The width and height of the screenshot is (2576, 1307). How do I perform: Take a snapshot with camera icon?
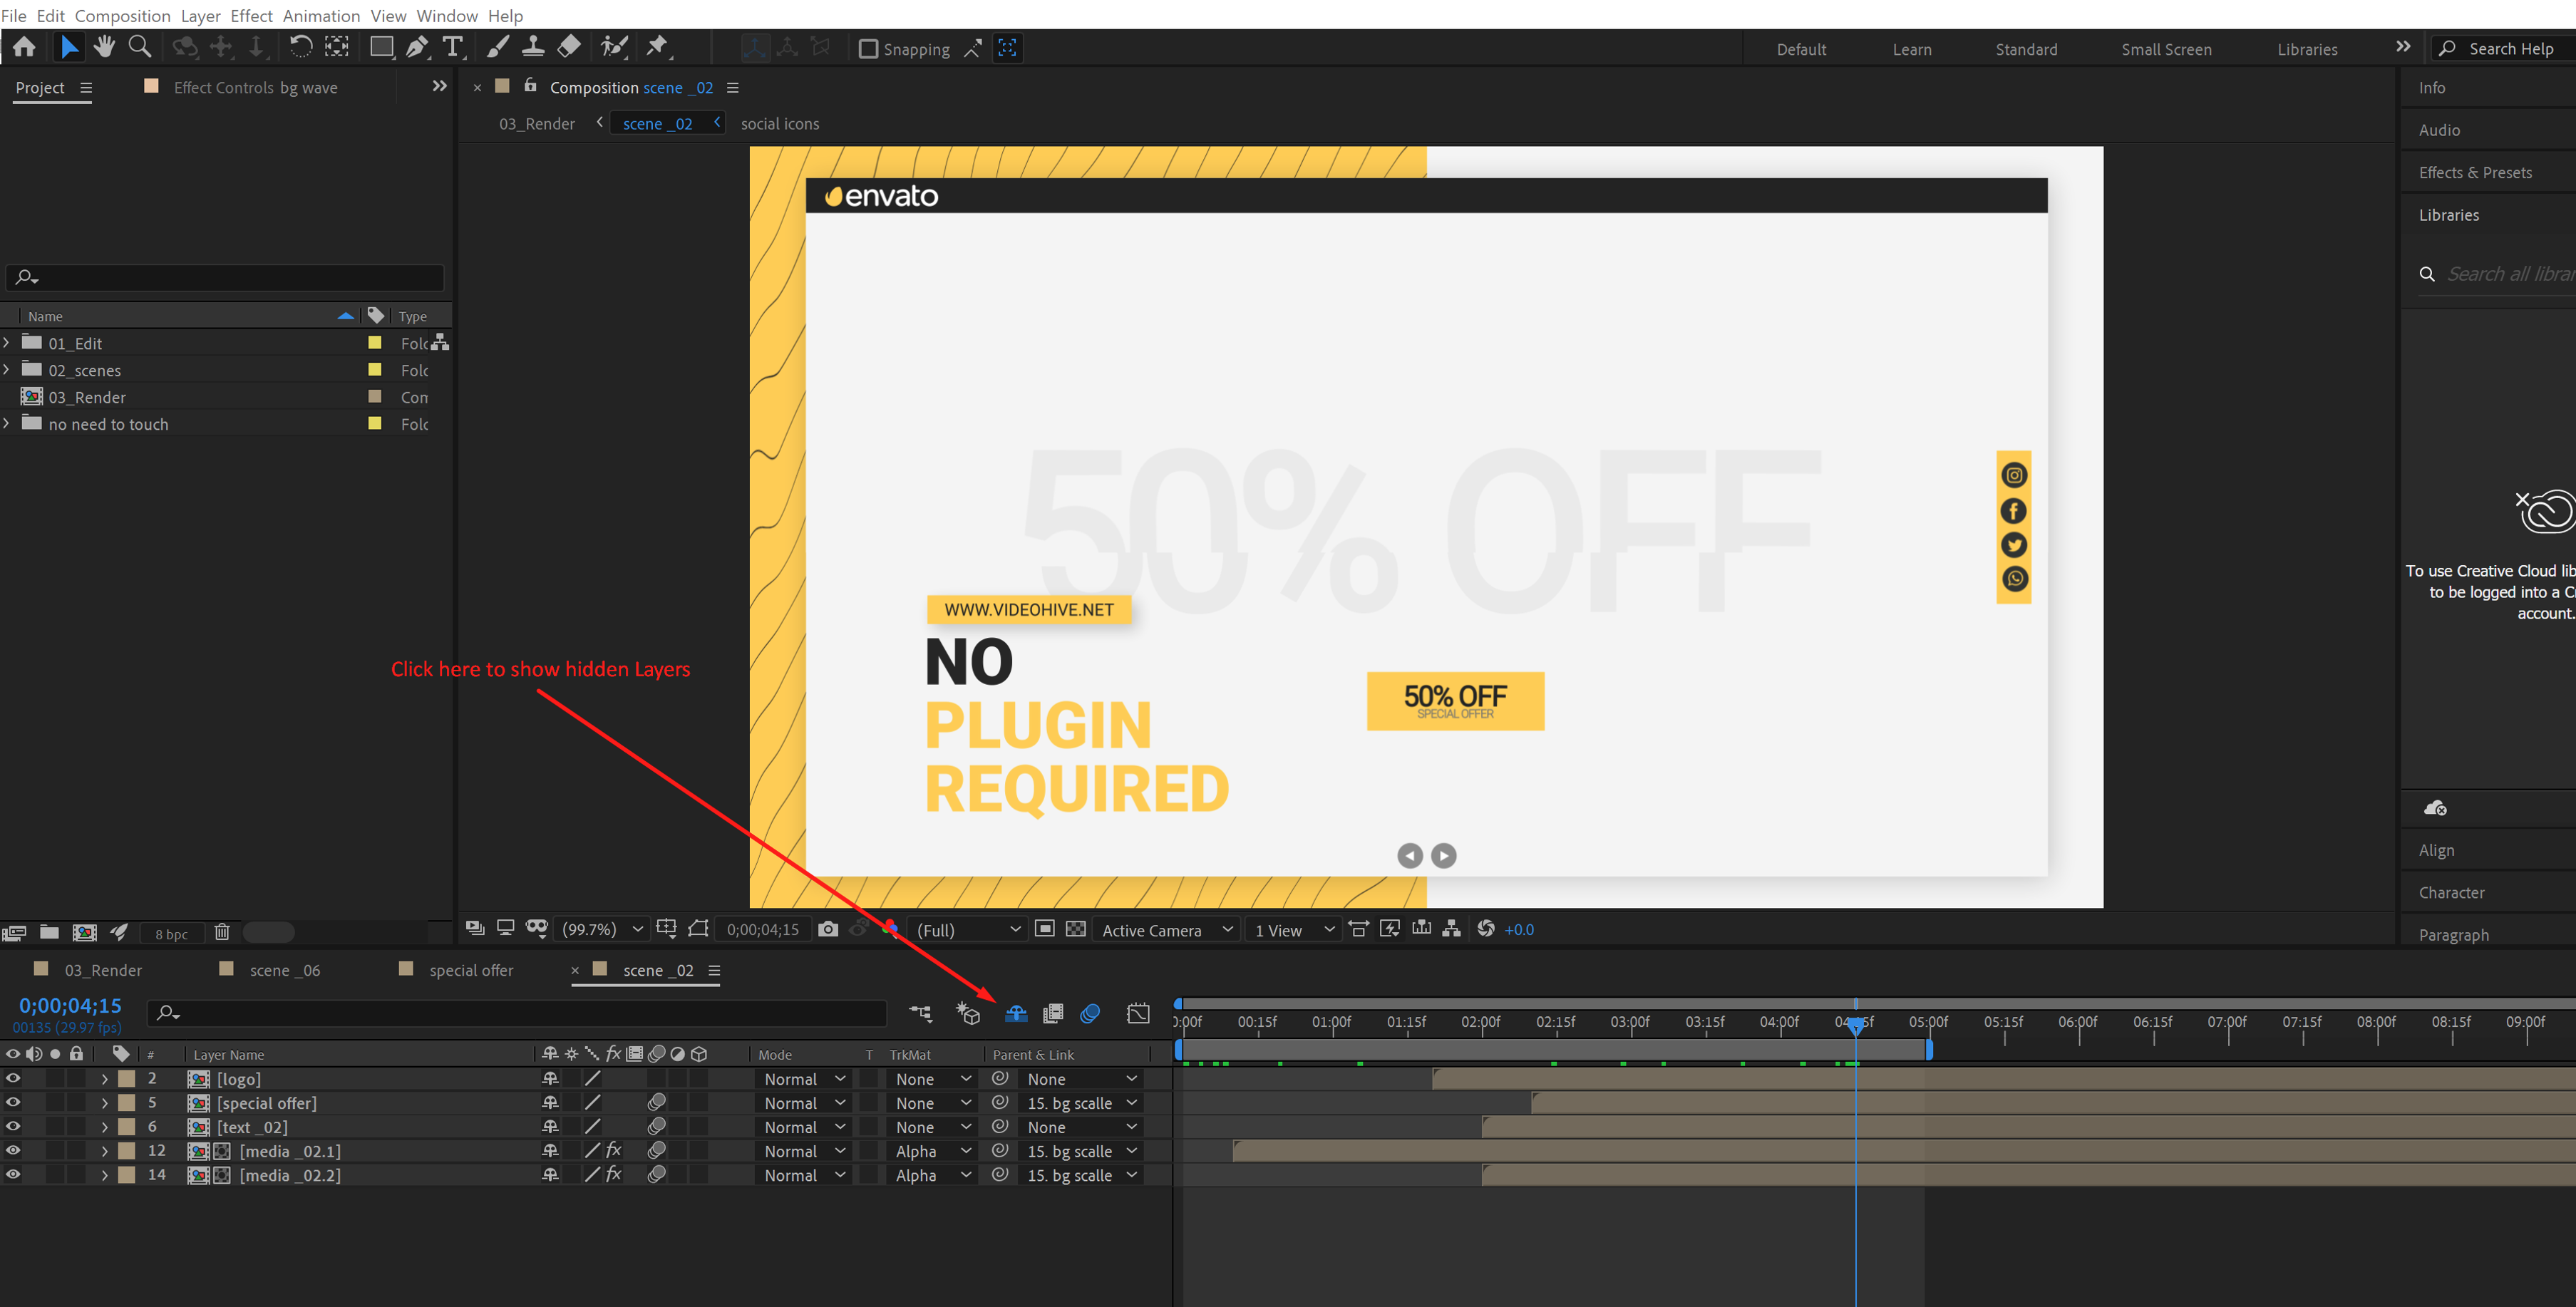827,929
